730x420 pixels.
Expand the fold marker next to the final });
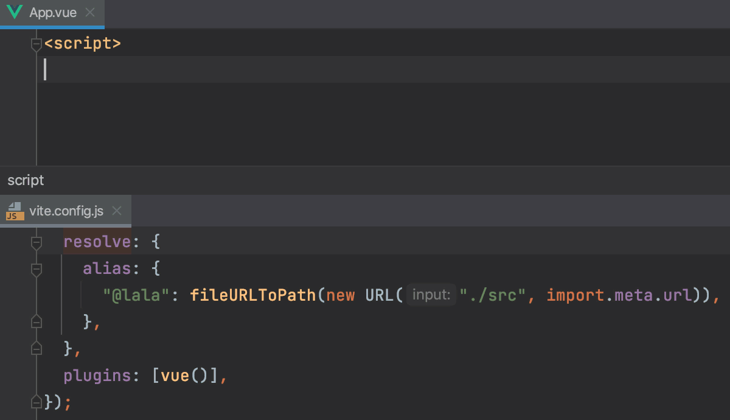click(35, 402)
